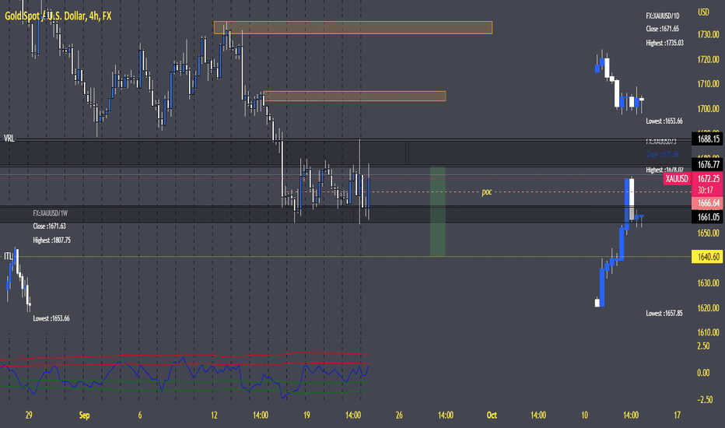The width and height of the screenshot is (725, 428).
Task: Click the VRL line label
Action: (9, 139)
